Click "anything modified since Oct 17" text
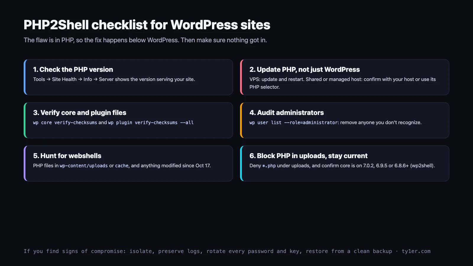Screen dimensions: 473x266 coord(175,166)
